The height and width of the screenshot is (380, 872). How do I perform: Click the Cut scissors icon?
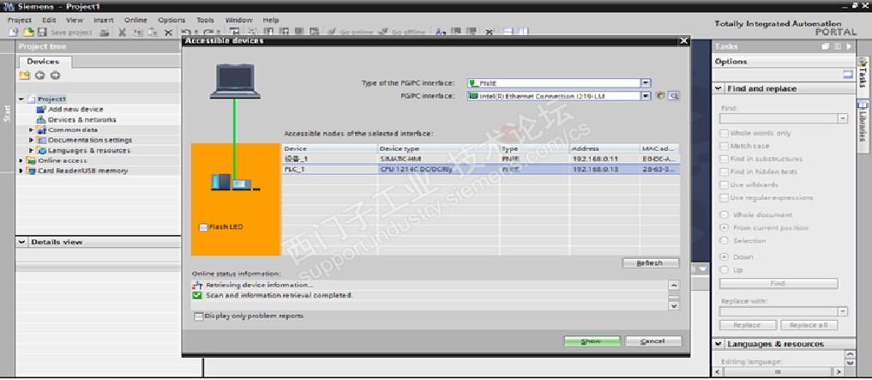pyautogui.click(x=122, y=33)
